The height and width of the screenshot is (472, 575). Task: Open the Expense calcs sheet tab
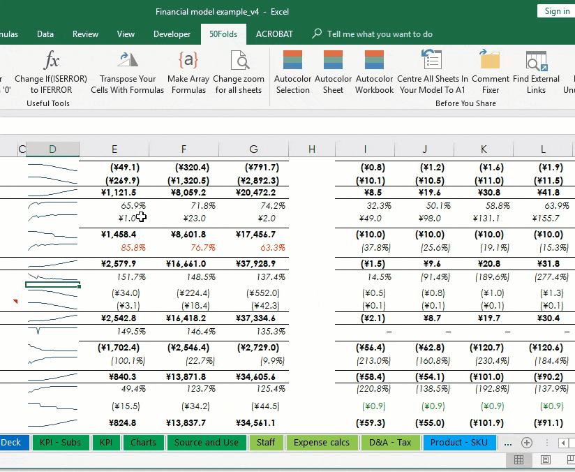tap(322, 443)
